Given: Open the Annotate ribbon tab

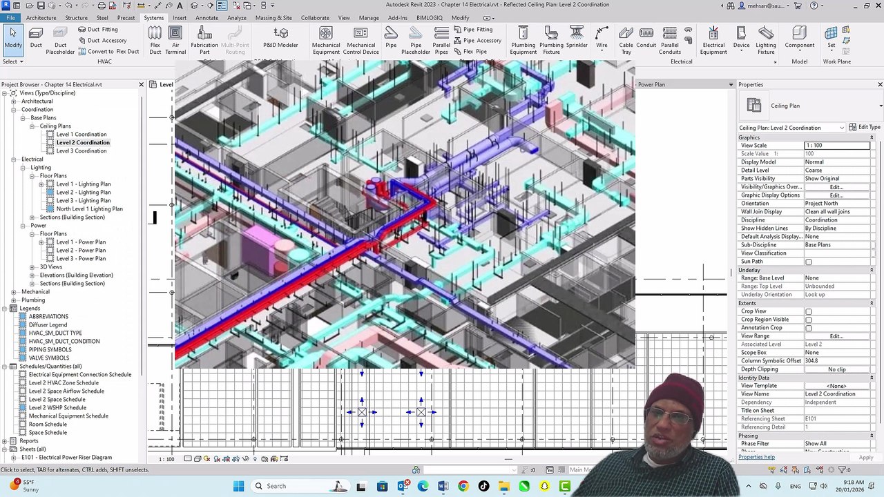Looking at the screenshot, I should (206, 18).
